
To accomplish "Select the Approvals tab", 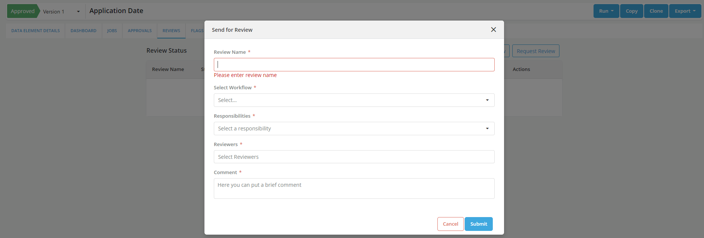I will pyautogui.click(x=140, y=31).
